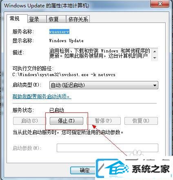This screenshot has height=180, width=173.
Task: Click the 启动(S) button
Action: pyautogui.click(x=30, y=121)
